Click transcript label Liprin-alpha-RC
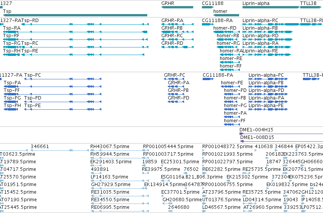Image resolution: width=323 pixels, height=213 pixels. [260, 21]
